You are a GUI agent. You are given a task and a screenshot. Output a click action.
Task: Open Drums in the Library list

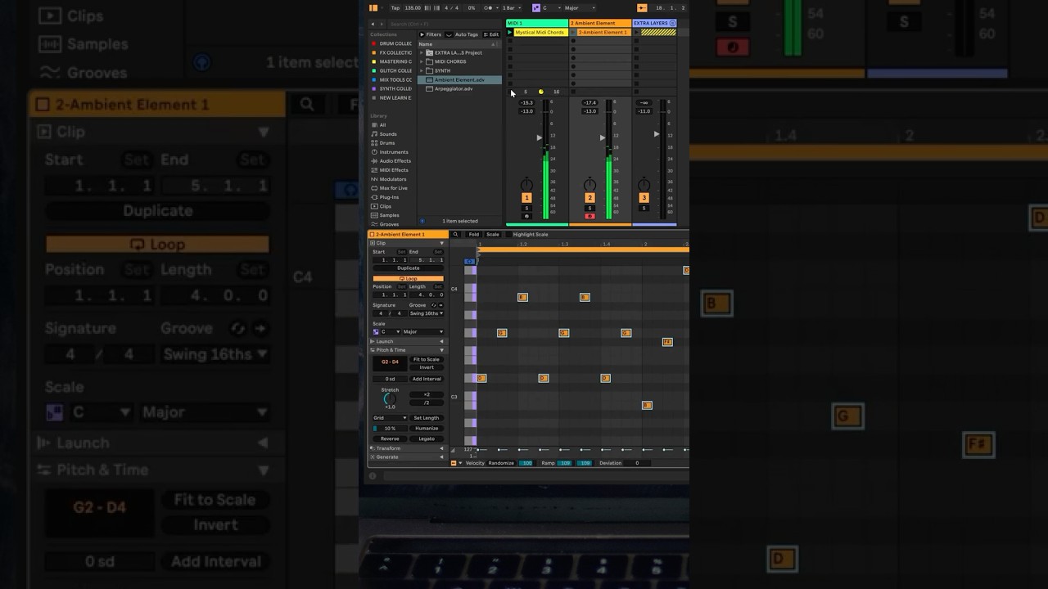(387, 143)
